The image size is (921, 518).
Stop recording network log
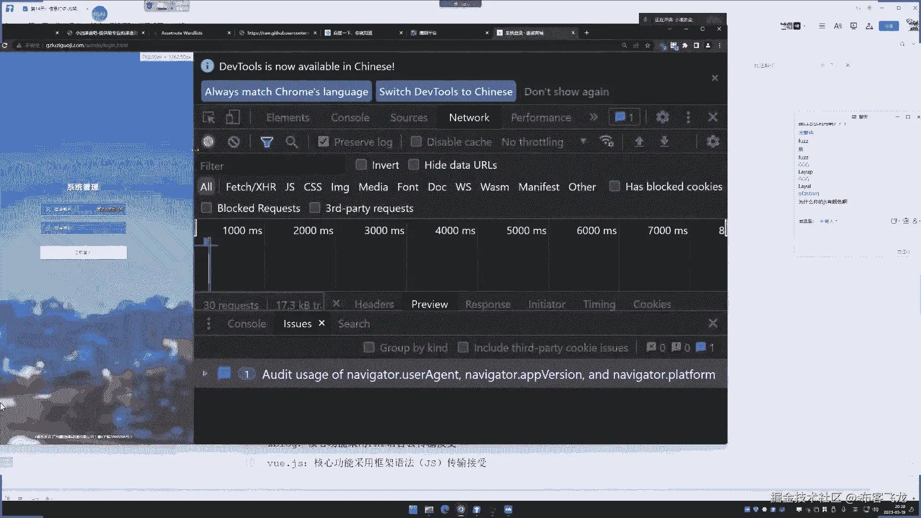point(208,142)
